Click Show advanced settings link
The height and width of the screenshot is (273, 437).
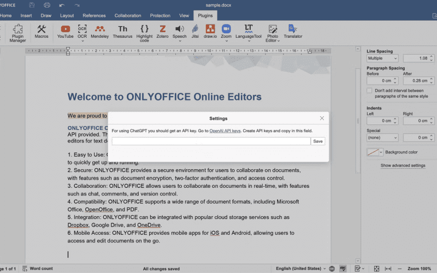[403, 165]
